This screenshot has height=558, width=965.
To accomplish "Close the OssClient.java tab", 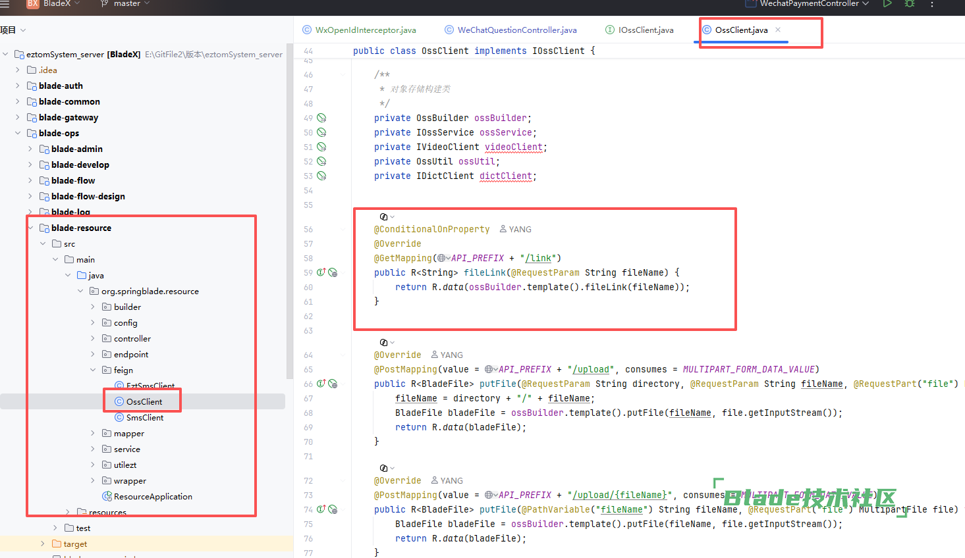I will 778,30.
